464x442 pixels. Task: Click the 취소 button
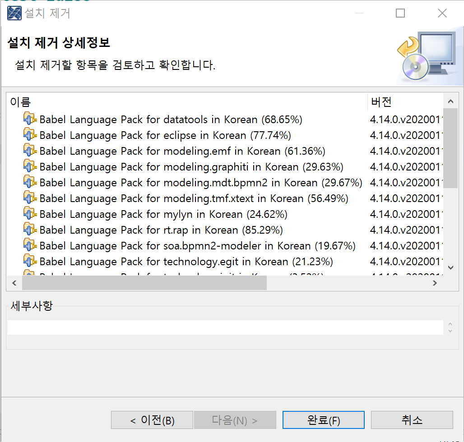coord(412,420)
